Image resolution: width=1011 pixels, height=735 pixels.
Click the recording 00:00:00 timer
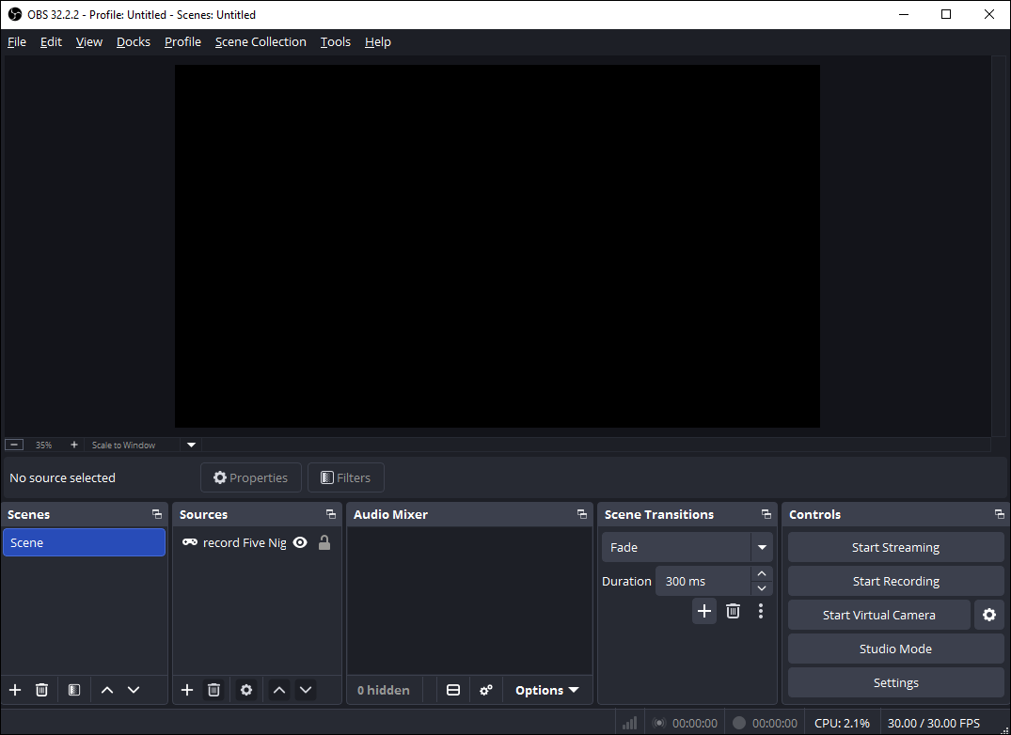coord(774,723)
